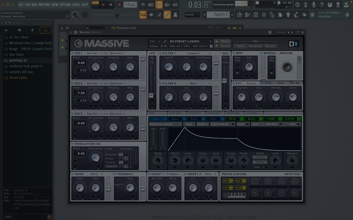Toggle OSC1 power button
Image resolution: width=353 pixels, height=220 pixels.
pos(72,53)
